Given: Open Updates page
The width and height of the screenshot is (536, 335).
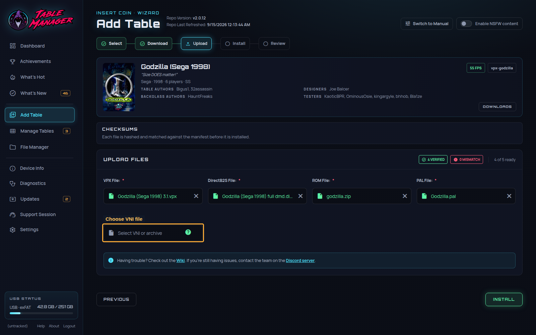Looking at the screenshot, I should (40, 199).
